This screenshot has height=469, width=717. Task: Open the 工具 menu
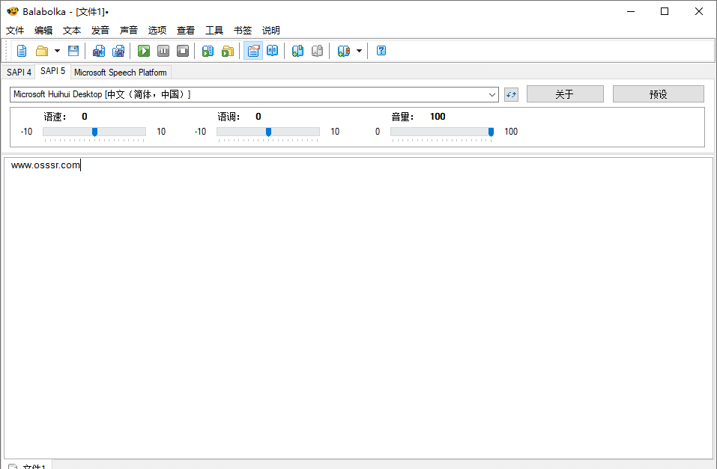pyautogui.click(x=214, y=31)
